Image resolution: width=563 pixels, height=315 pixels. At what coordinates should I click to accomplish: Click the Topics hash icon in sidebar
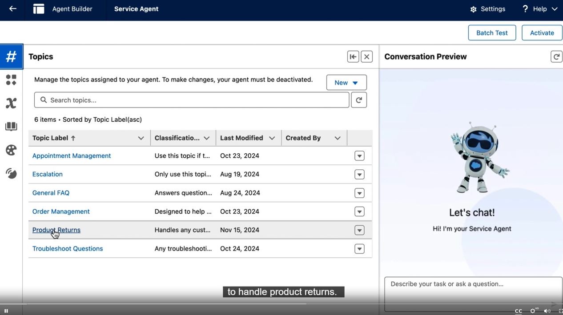pos(11,56)
